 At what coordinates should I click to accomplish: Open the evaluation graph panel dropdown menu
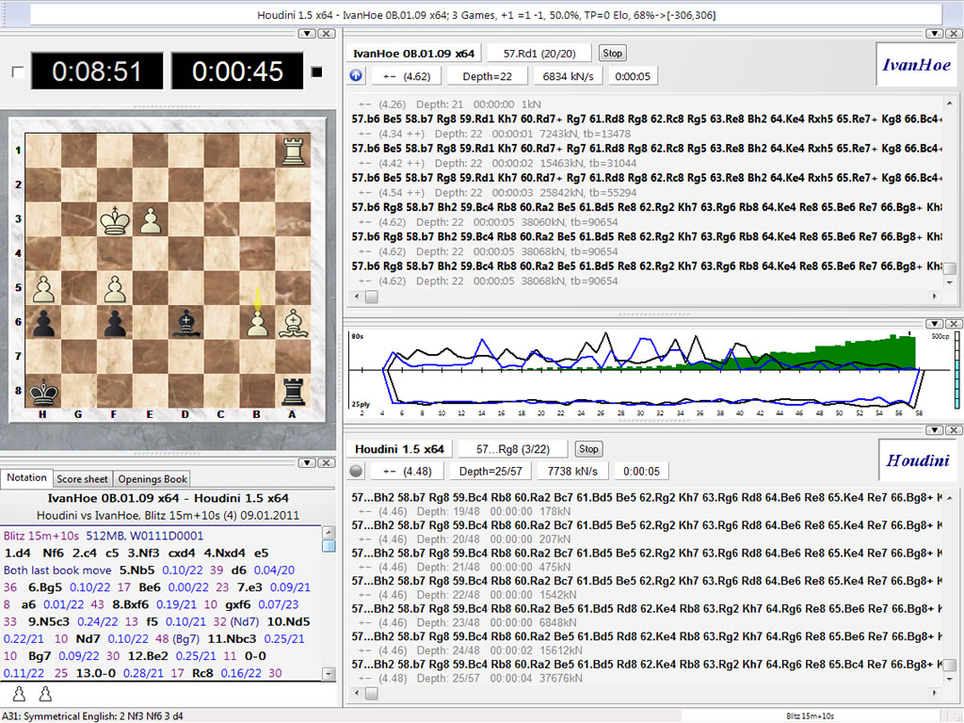click(935, 324)
